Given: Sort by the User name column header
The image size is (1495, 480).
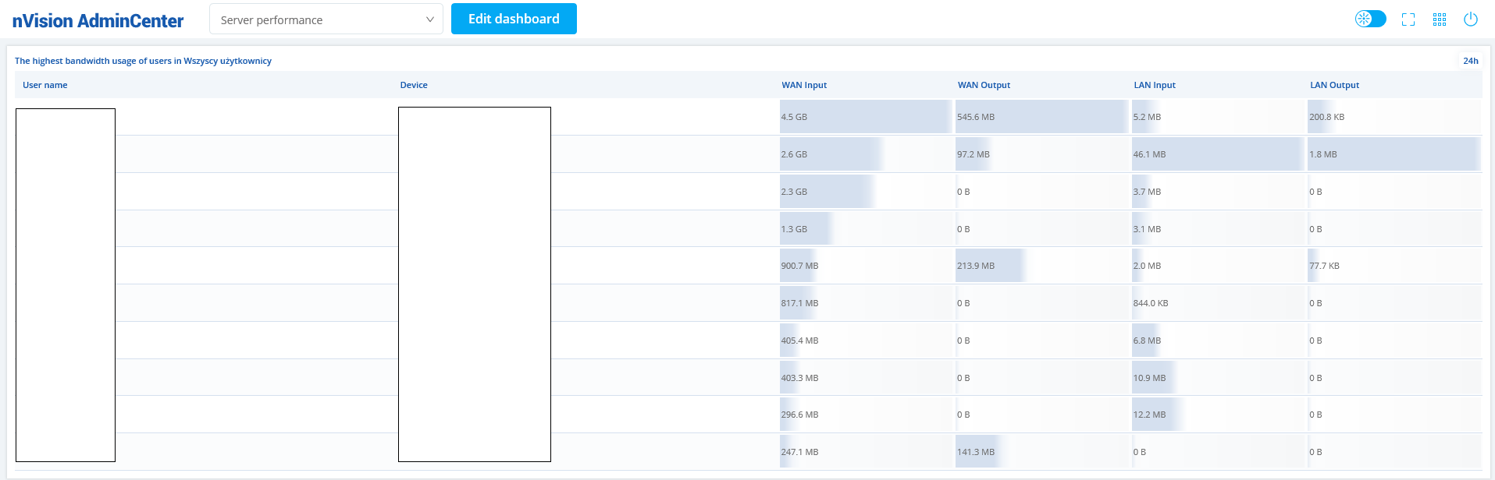Looking at the screenshot, I should tap(45, 85).
